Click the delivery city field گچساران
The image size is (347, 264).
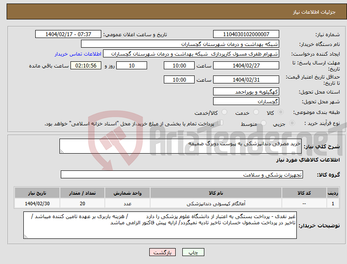[246, 102]
